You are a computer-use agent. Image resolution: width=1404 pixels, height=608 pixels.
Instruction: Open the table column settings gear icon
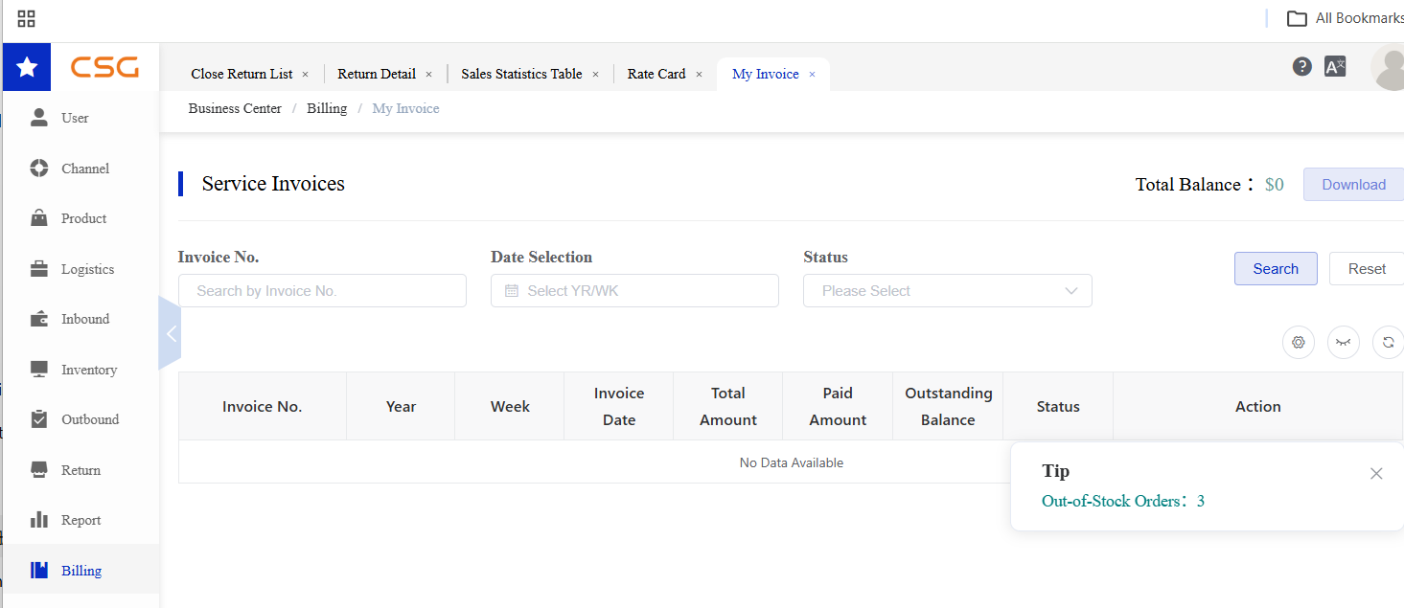point(1299,342)
